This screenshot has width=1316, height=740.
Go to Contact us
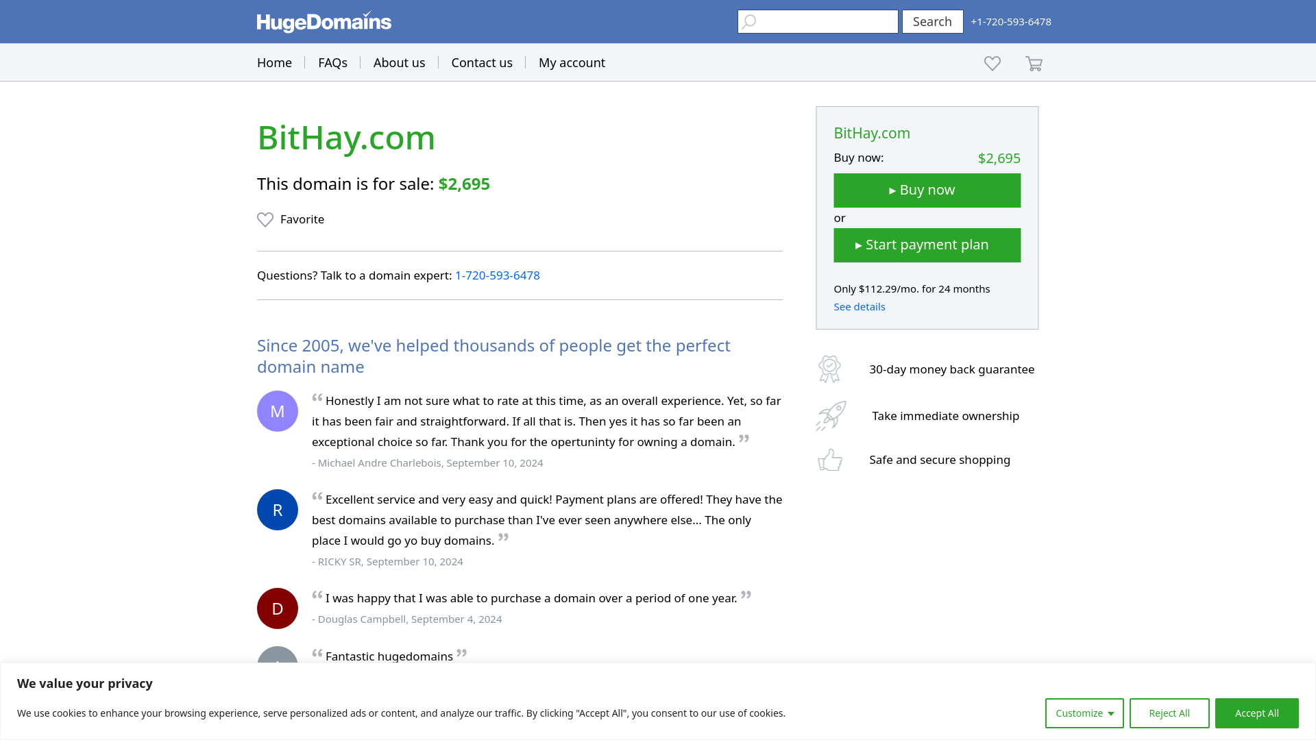coord(481,62)
